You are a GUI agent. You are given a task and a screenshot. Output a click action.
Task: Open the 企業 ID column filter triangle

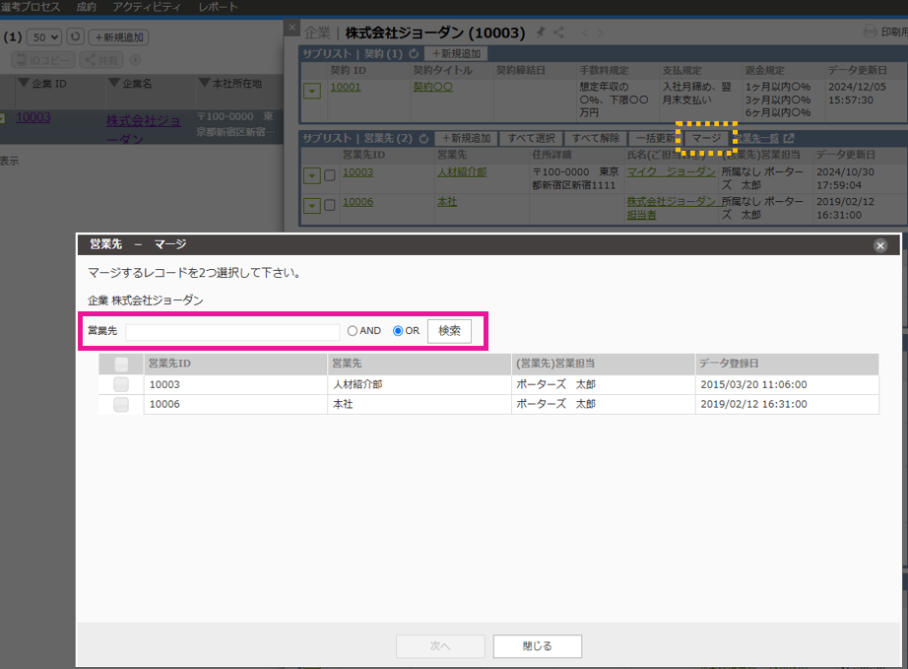coord(24,83)
